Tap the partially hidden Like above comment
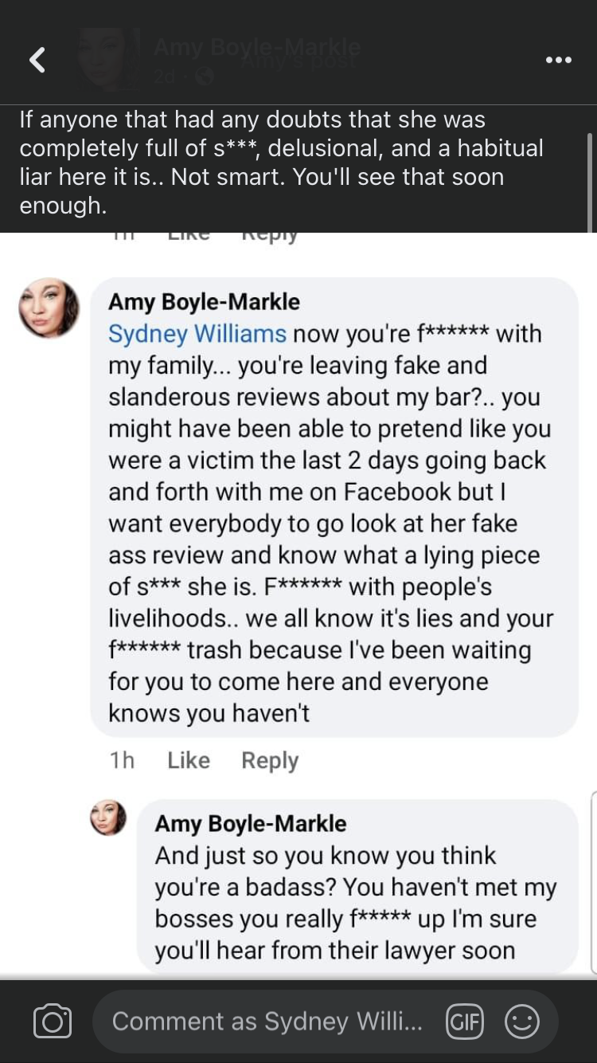This screenshot has width=597, height=1063. (x=189, y=235)
